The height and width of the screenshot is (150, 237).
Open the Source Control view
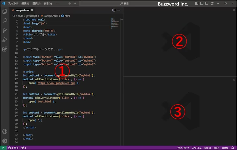click(5, 30)
